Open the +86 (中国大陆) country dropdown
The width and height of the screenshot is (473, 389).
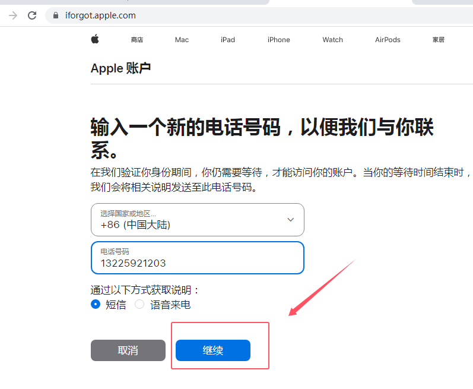click(x=197, y=220)
